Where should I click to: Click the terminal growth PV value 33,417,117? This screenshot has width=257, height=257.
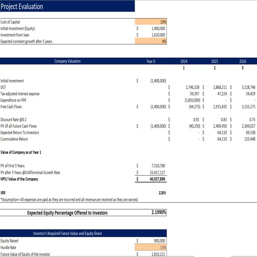pos(157,172)
